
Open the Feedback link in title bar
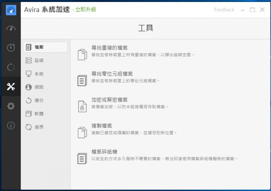click(224, 10)
